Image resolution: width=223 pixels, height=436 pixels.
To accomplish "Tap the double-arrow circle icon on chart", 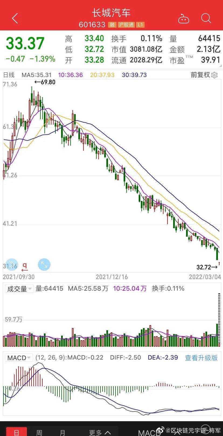I will click(x=12, y=265).
